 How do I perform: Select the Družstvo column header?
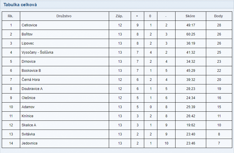point(64,16)
